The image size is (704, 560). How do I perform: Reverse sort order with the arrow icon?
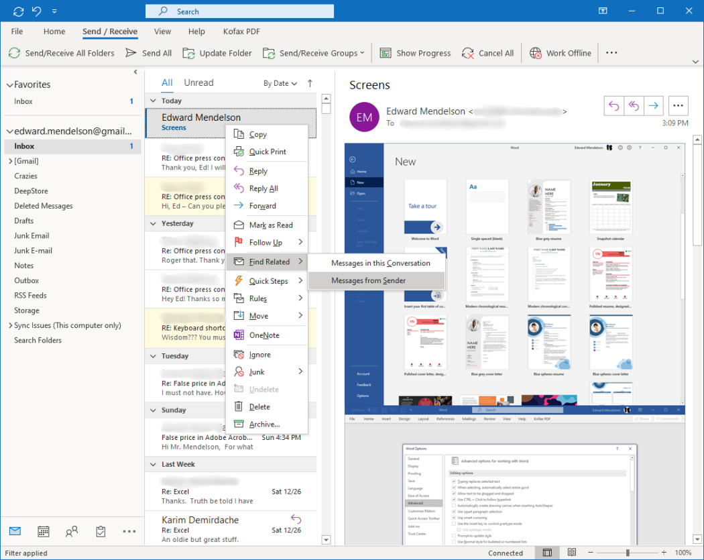tap(310, 83)
